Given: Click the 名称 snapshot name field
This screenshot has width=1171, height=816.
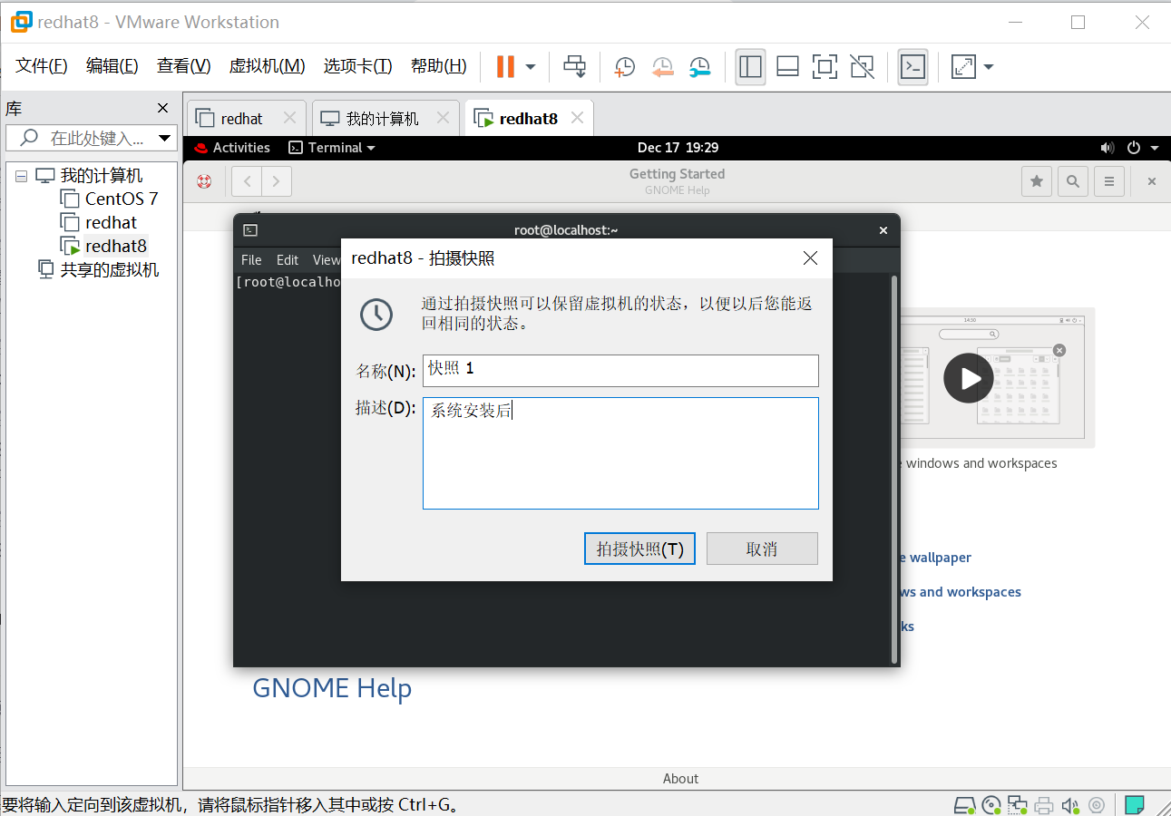Looking at the screenshot, I should click(x=620, y=370).
